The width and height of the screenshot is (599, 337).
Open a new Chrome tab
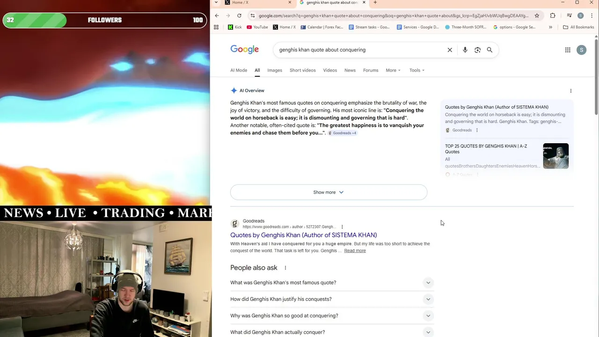(x=375, y=2)
